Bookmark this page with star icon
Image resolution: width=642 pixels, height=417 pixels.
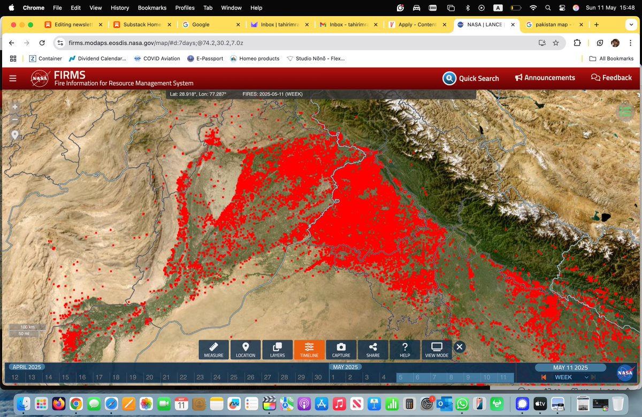pos(556,43)
